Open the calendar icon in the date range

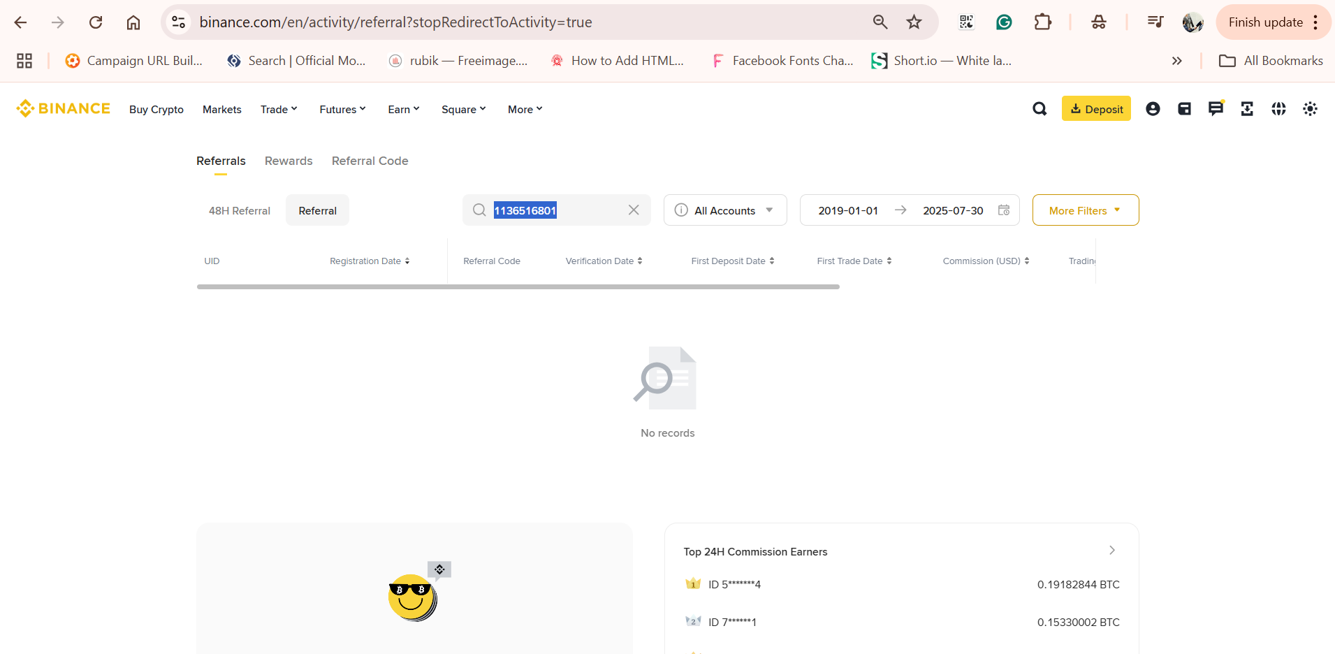(x=1004, y=210)
